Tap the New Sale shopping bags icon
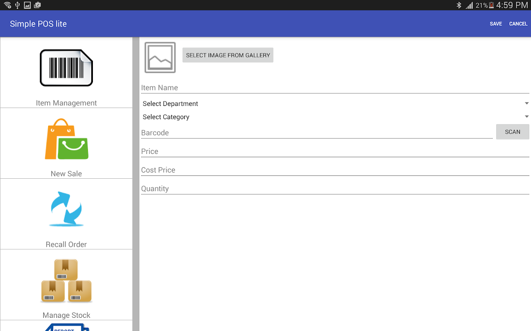This screenshot has height=331, width=531. coord(66,139)
